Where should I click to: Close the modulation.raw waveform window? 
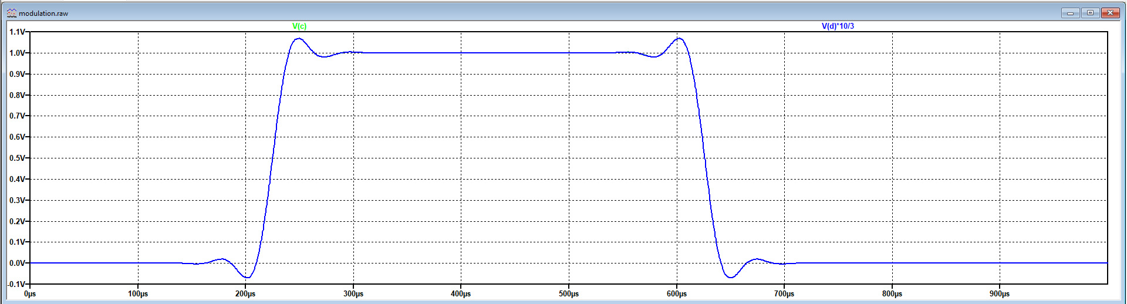(x=1110, y=12)
